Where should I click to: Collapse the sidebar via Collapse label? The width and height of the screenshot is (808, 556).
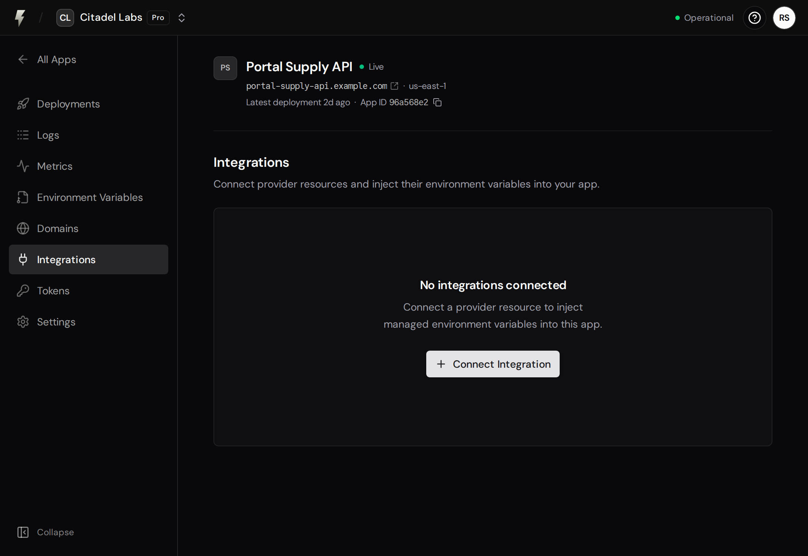(x=56, y=532)
